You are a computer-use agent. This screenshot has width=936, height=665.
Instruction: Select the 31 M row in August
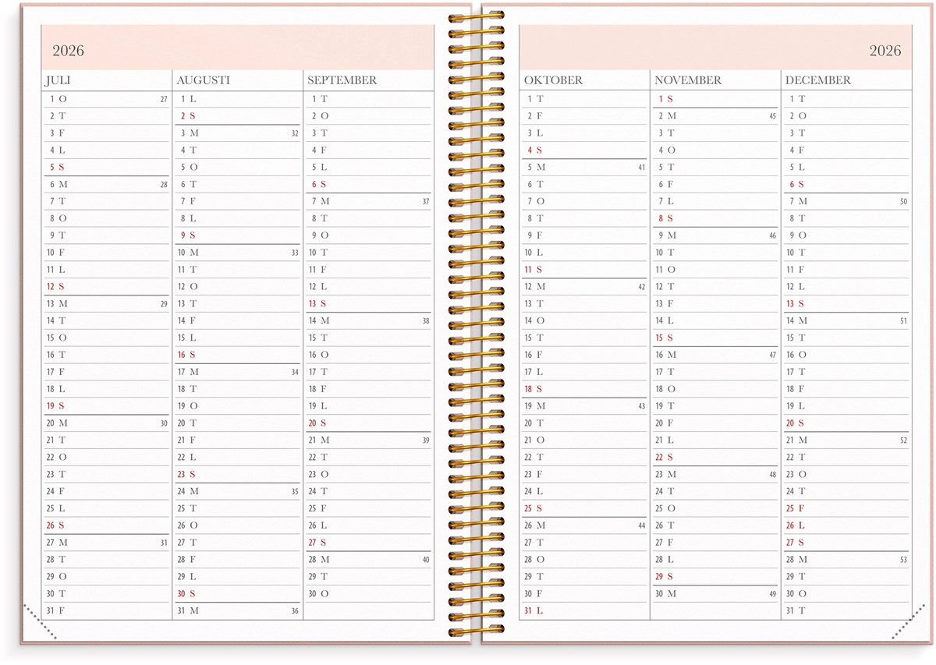pyautogui.click(x=188, y=610)
